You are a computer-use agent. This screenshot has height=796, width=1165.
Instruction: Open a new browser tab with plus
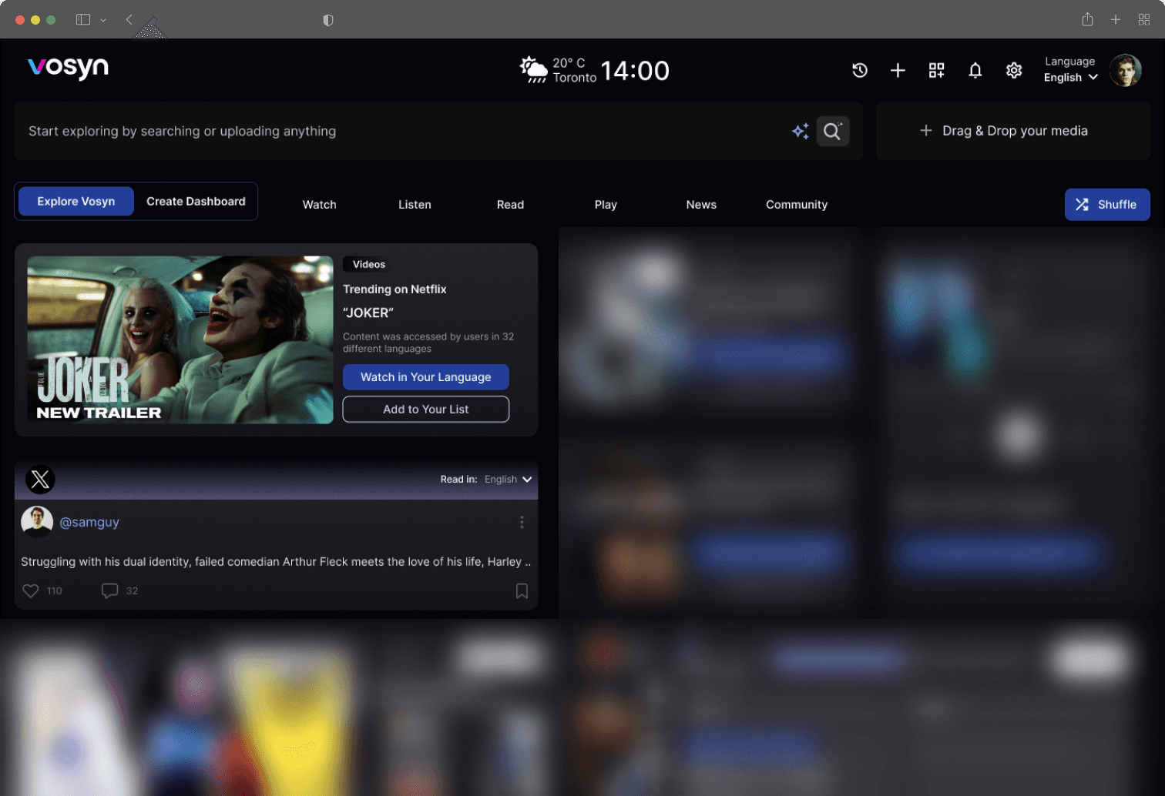(1115, 19)
